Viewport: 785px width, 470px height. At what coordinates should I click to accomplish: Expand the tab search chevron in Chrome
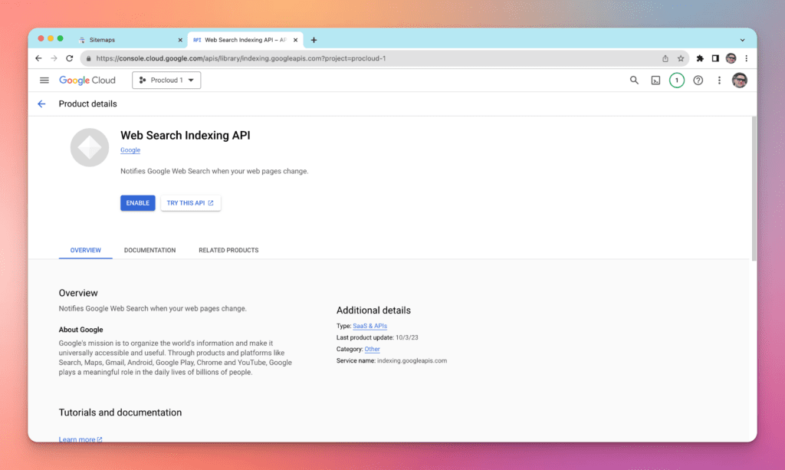pyautogui.click(x=742, y=40)
